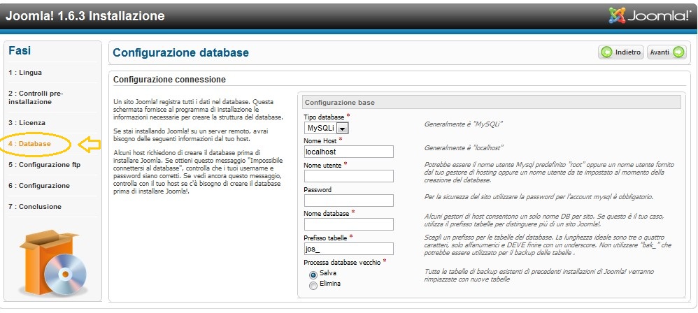This screenshot has width=698, height=313.
Task: Click the hint Generalmente è "MySQLi"
Action: [x=464, y=124]
